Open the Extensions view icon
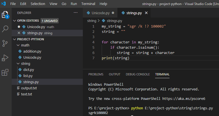 (x=5, y=72)
